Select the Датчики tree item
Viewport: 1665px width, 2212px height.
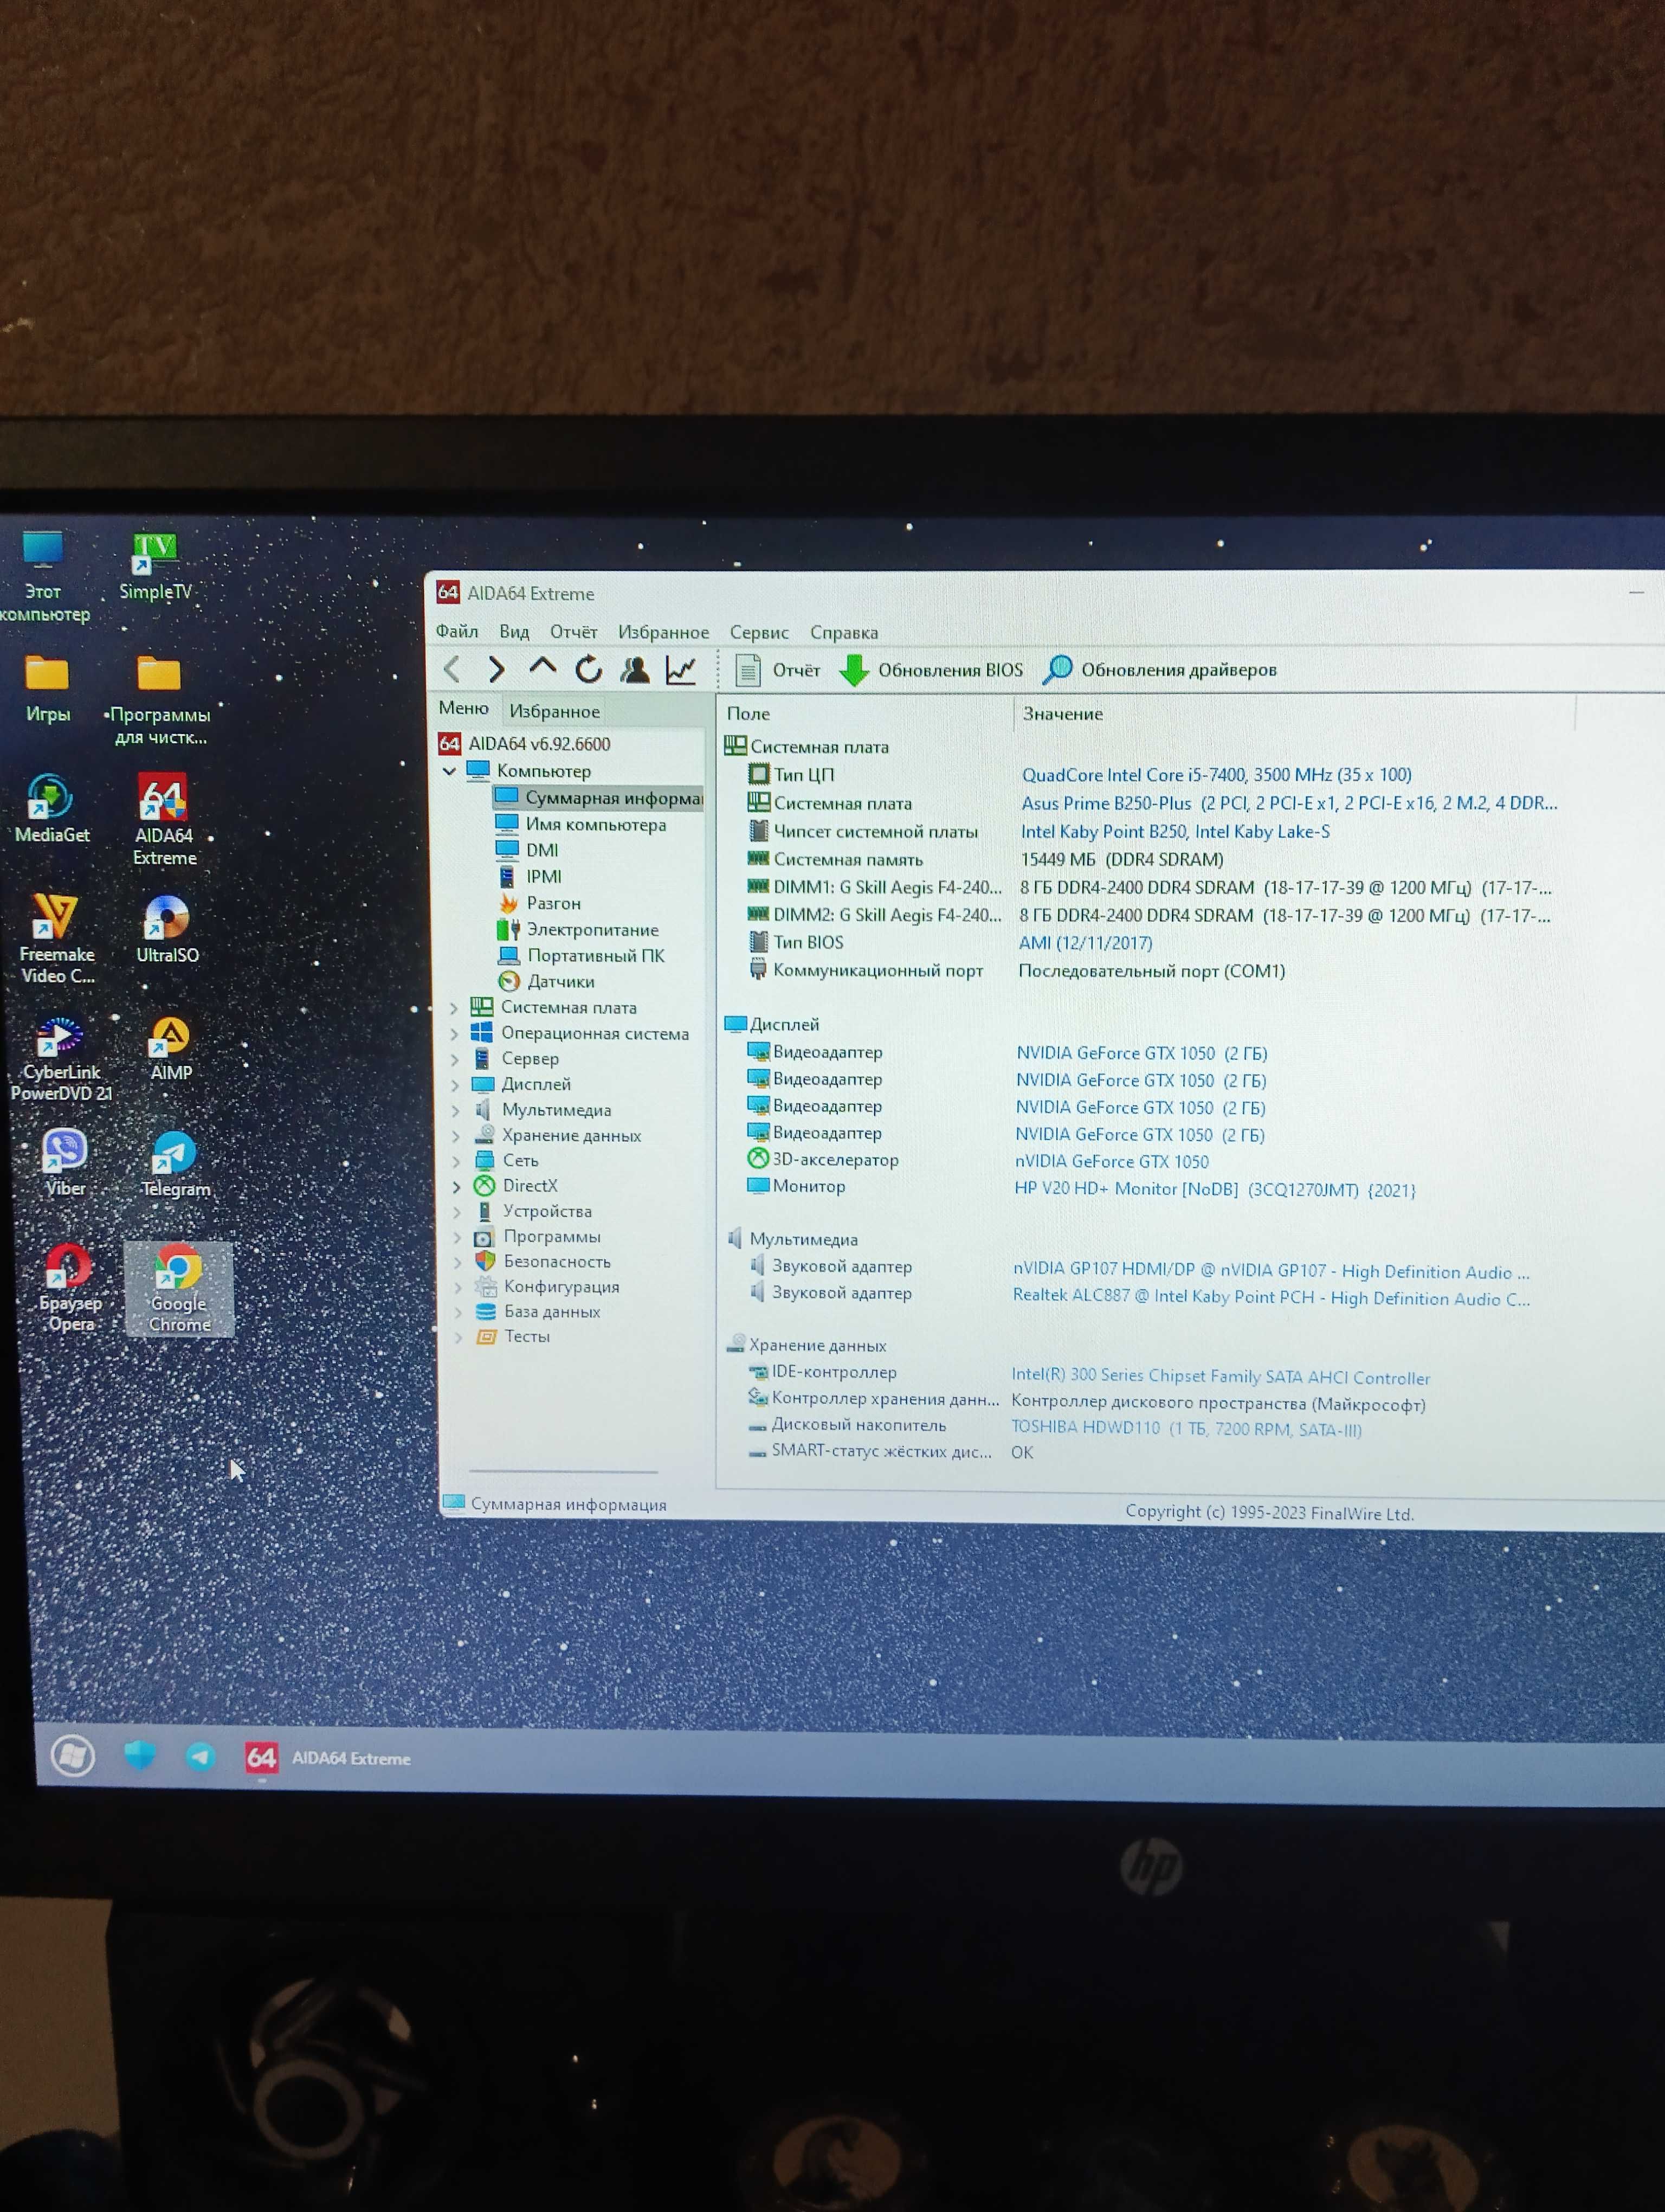point(547,982)
